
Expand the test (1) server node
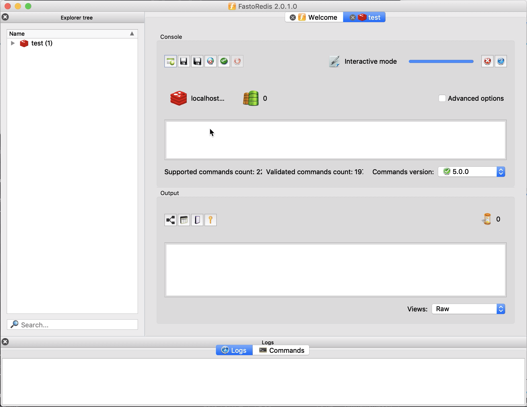(13, 43)
